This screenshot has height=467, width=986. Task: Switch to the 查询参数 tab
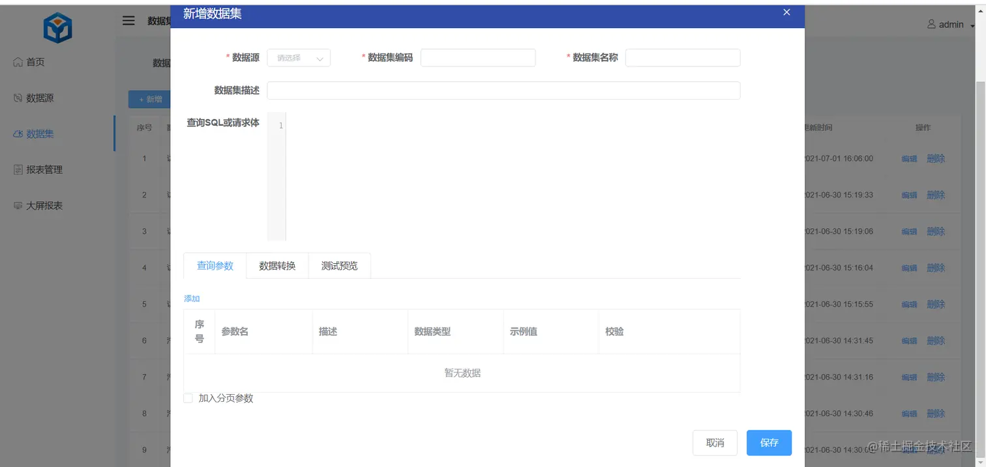pyautogui.click(x=215, y=265)
